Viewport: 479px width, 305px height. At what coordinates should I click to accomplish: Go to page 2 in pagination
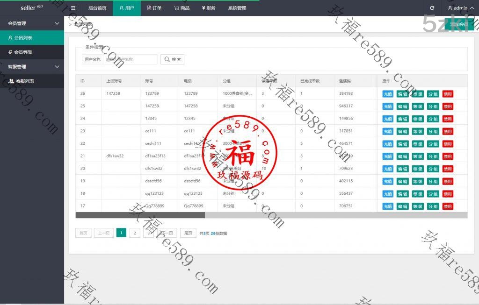[135, 233]
